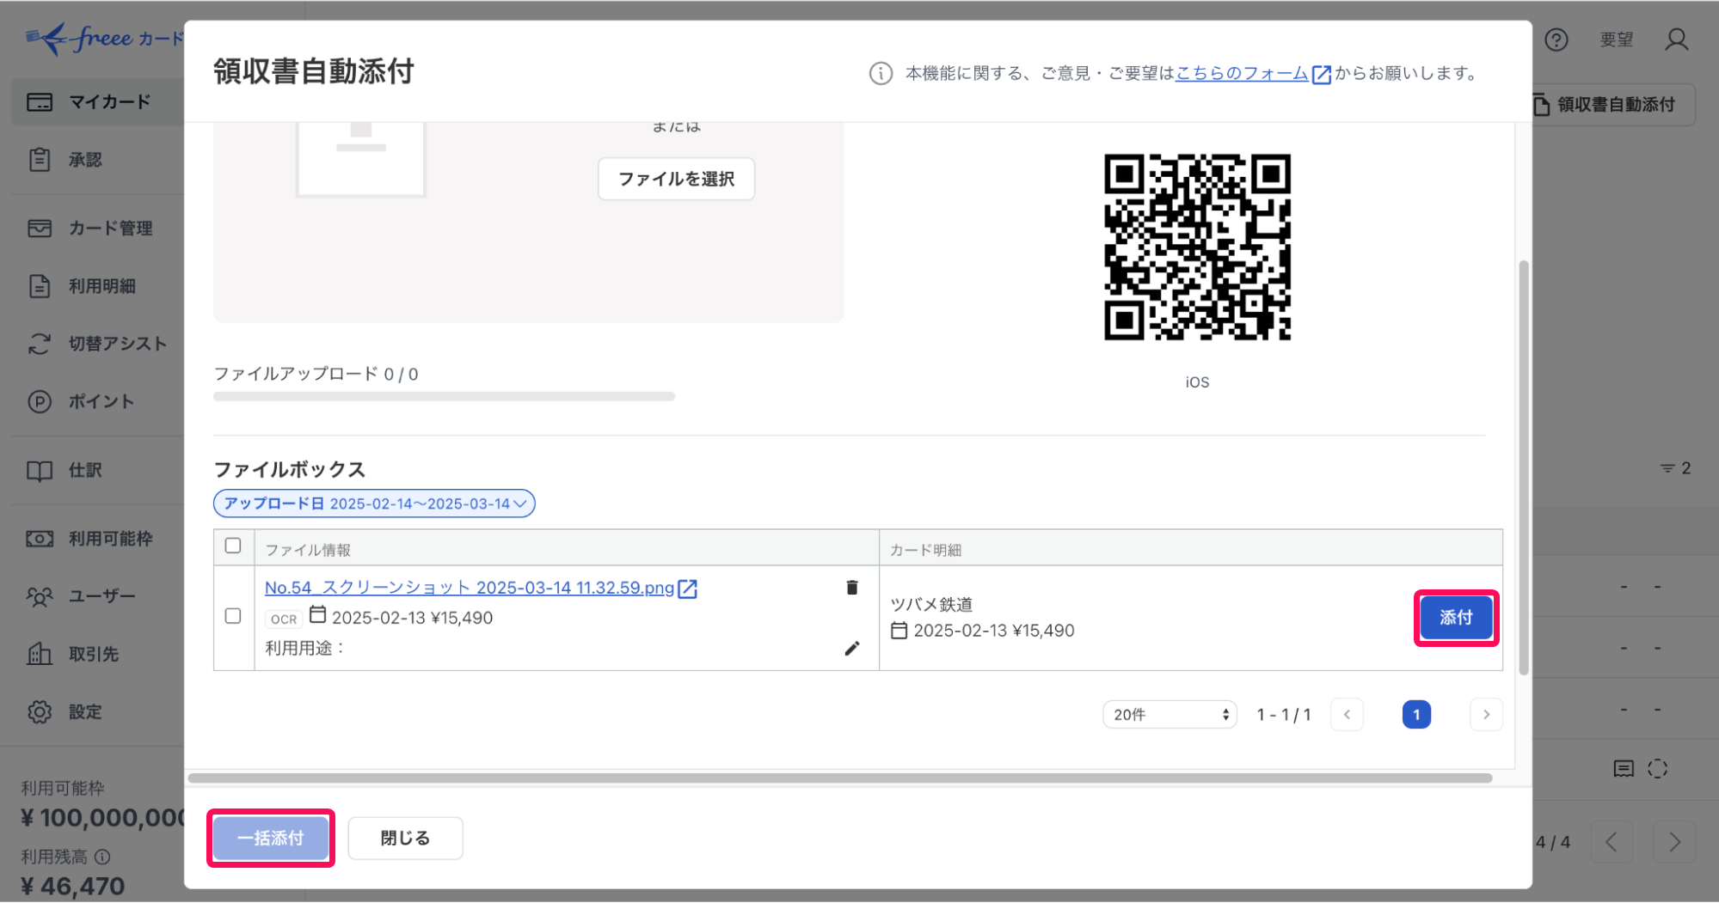The height and width of the screenshot is (903, 1719).
Task: Open the 要望 header item
Action: click(1617, 40)
